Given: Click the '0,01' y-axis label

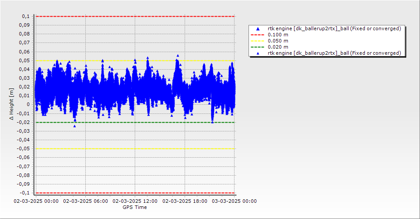Looking at the screenshot, I should (24, 95).
